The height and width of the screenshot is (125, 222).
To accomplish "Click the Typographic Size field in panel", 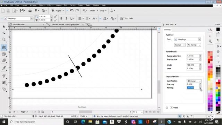I will point(193,56).
